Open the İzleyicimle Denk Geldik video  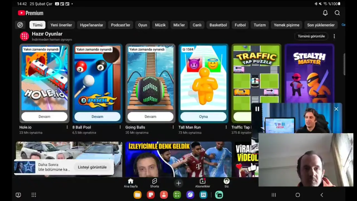tap(178, 159)
